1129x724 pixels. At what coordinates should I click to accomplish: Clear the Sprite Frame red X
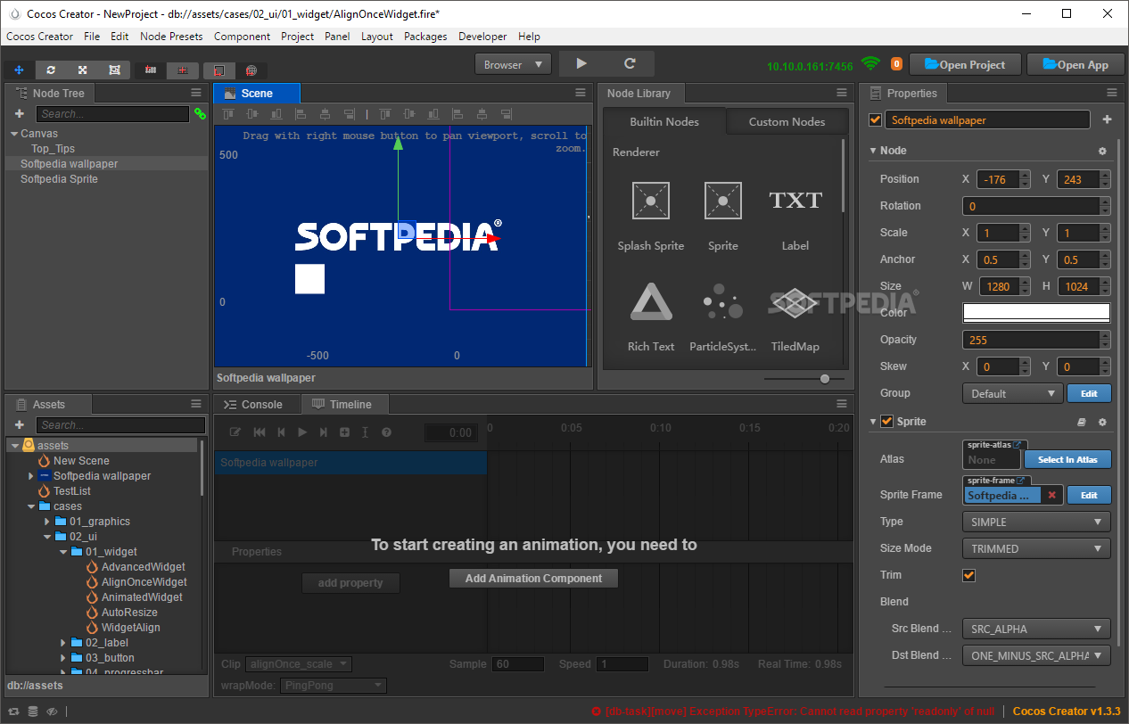(x=1051, y=495)
